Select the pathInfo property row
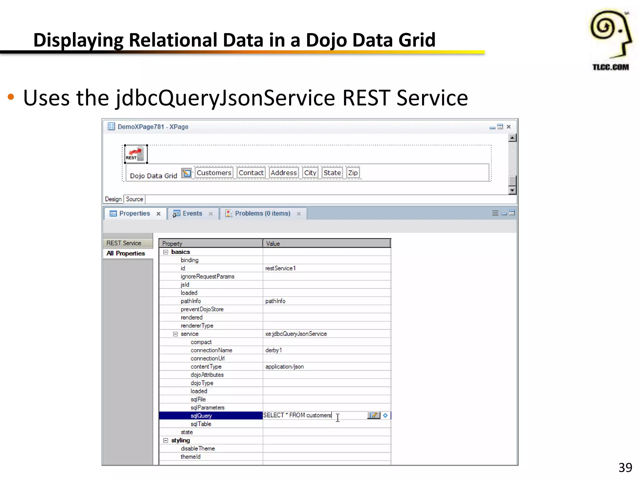The image size is (639, 479). pos(275,301)
